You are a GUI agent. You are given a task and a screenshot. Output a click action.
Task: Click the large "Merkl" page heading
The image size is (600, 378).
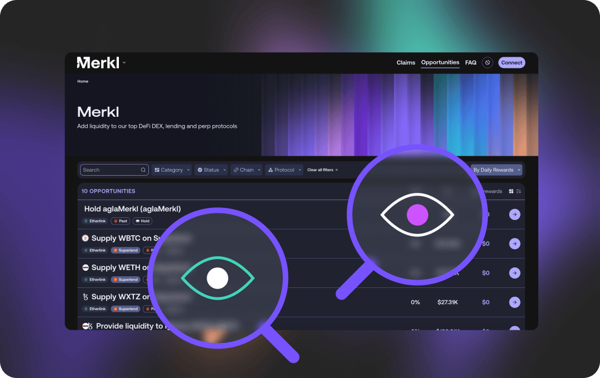98,112
